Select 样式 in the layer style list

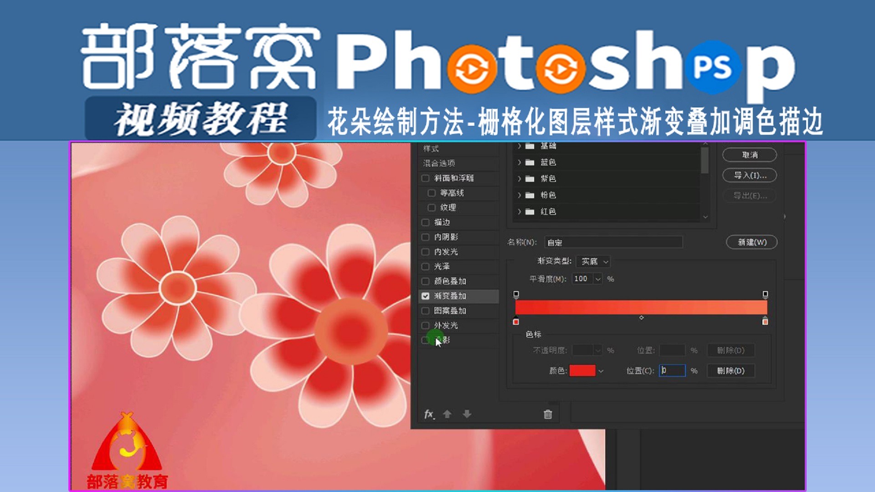coord(431,149)
